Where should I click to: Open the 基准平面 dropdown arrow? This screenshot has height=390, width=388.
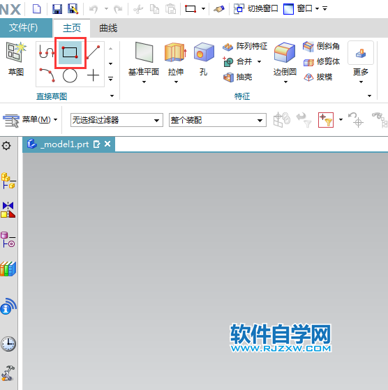tap(144, 82)
